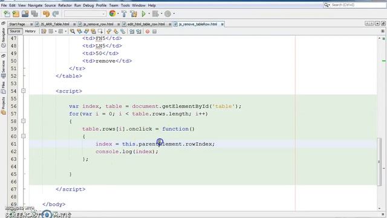
Task: Collapse the function fold on line 60
Action: tap(23, 136)
